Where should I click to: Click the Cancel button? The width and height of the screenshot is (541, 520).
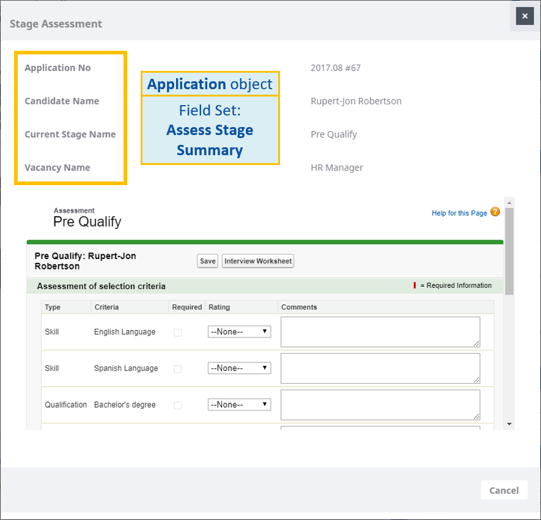coord(504,490)
